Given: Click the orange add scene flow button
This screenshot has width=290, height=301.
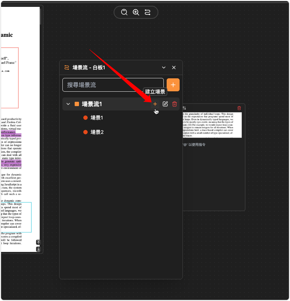Looking at the screenshot, I should 173,85.
